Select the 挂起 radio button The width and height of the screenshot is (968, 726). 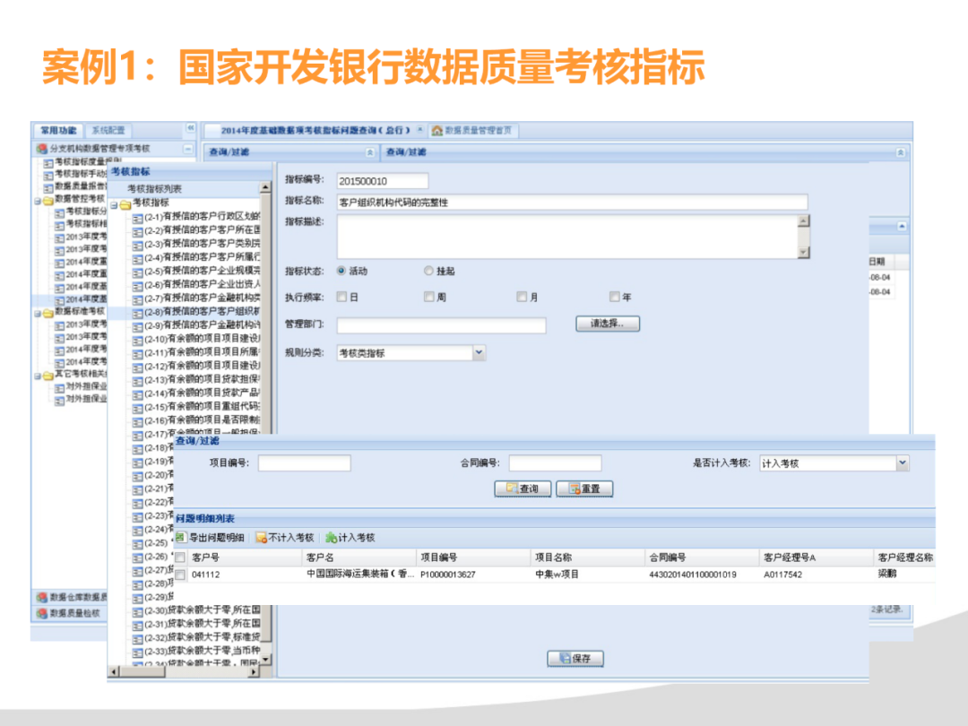429,271
